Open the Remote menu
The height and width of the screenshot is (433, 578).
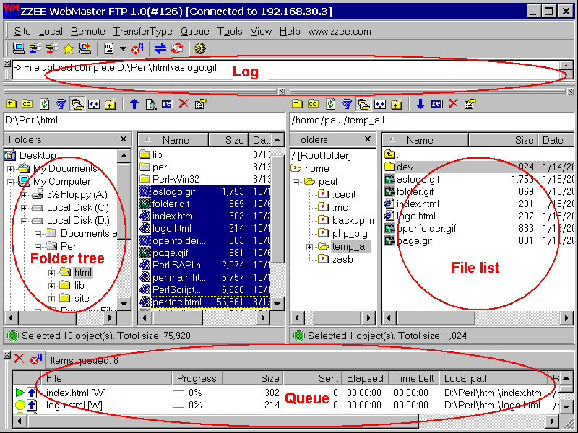pyautogui.click(x=87, y=32)
